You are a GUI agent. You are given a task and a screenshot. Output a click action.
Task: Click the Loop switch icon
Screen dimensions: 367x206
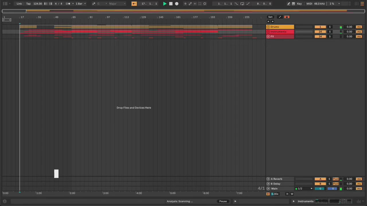point(242,4)
